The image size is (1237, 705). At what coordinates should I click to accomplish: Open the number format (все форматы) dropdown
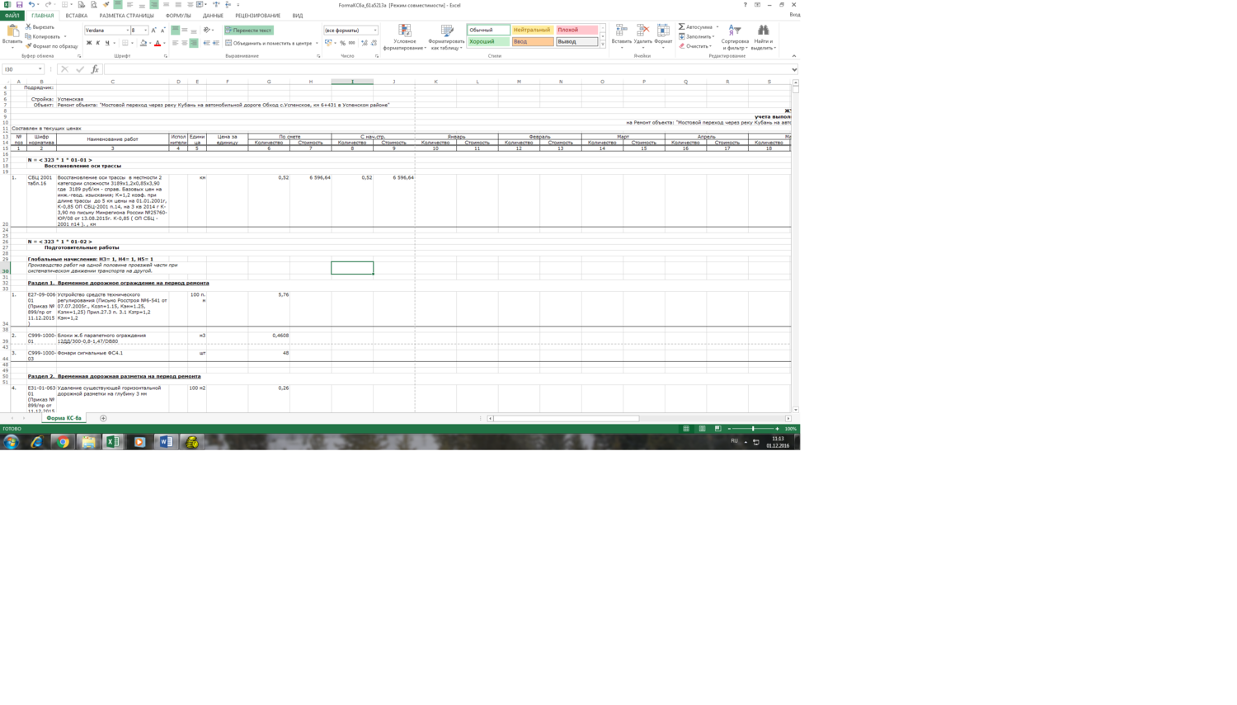pos(375,31)
